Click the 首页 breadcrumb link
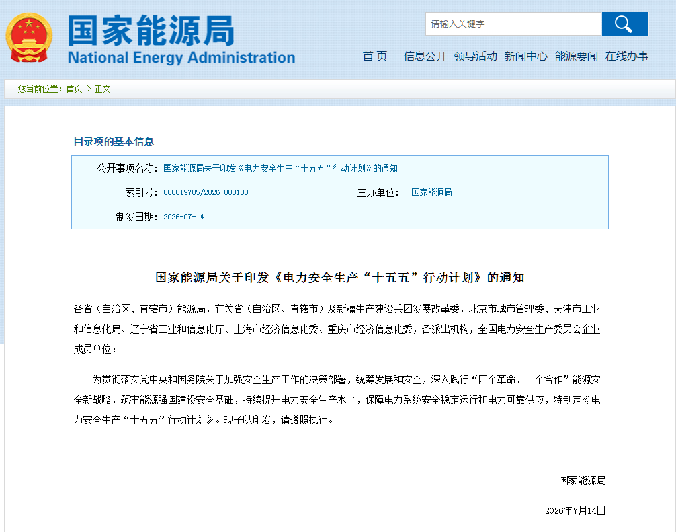 (x=74, y=89)
